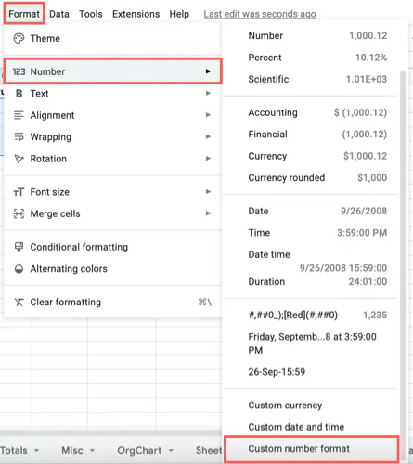Switch to the Misc sheet tab
Image resolution: width=413 pixels, height=464 pixels.
pos(72,450)
